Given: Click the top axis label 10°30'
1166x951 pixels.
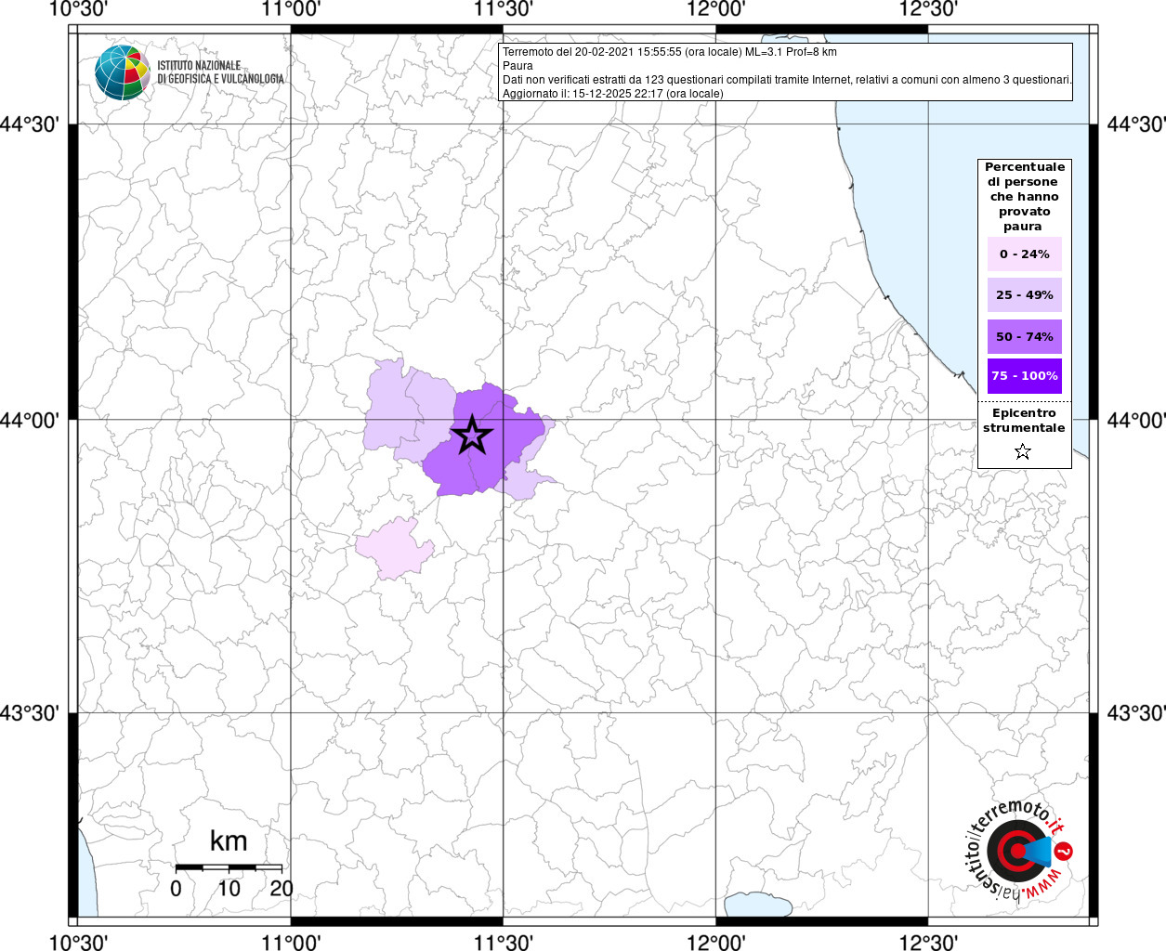Looking at the screenshot, I should coord(78,9).
